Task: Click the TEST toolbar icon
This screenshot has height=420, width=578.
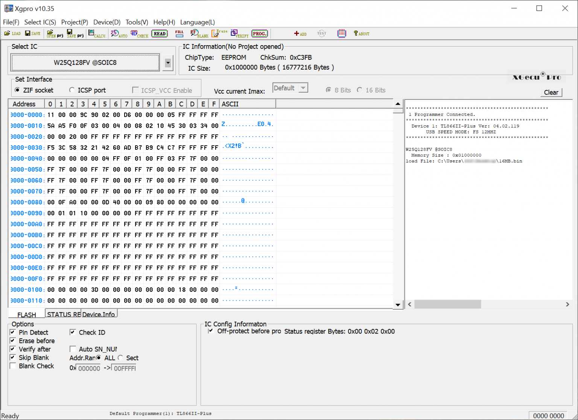Action: tap(321, 33)
